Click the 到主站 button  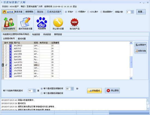tap(40, 12)
